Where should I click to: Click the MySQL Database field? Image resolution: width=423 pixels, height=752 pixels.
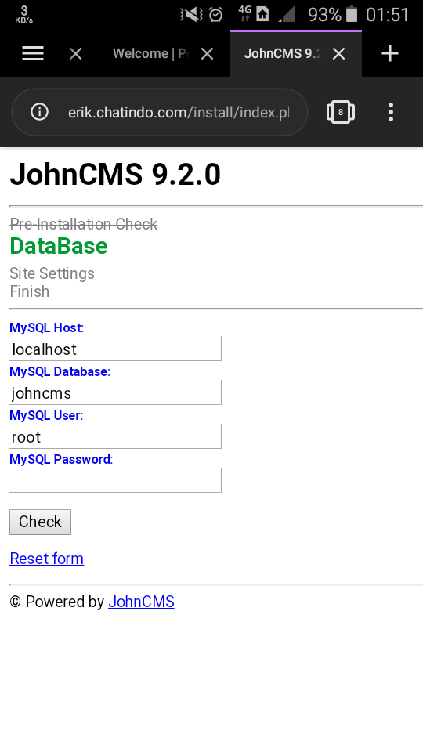tap(116, 392)
